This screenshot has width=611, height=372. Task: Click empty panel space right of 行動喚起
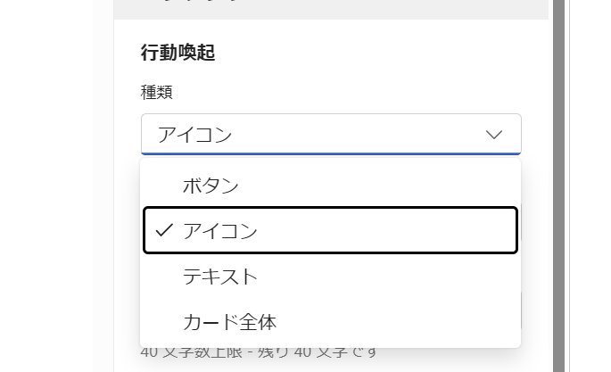coord(375,53)
